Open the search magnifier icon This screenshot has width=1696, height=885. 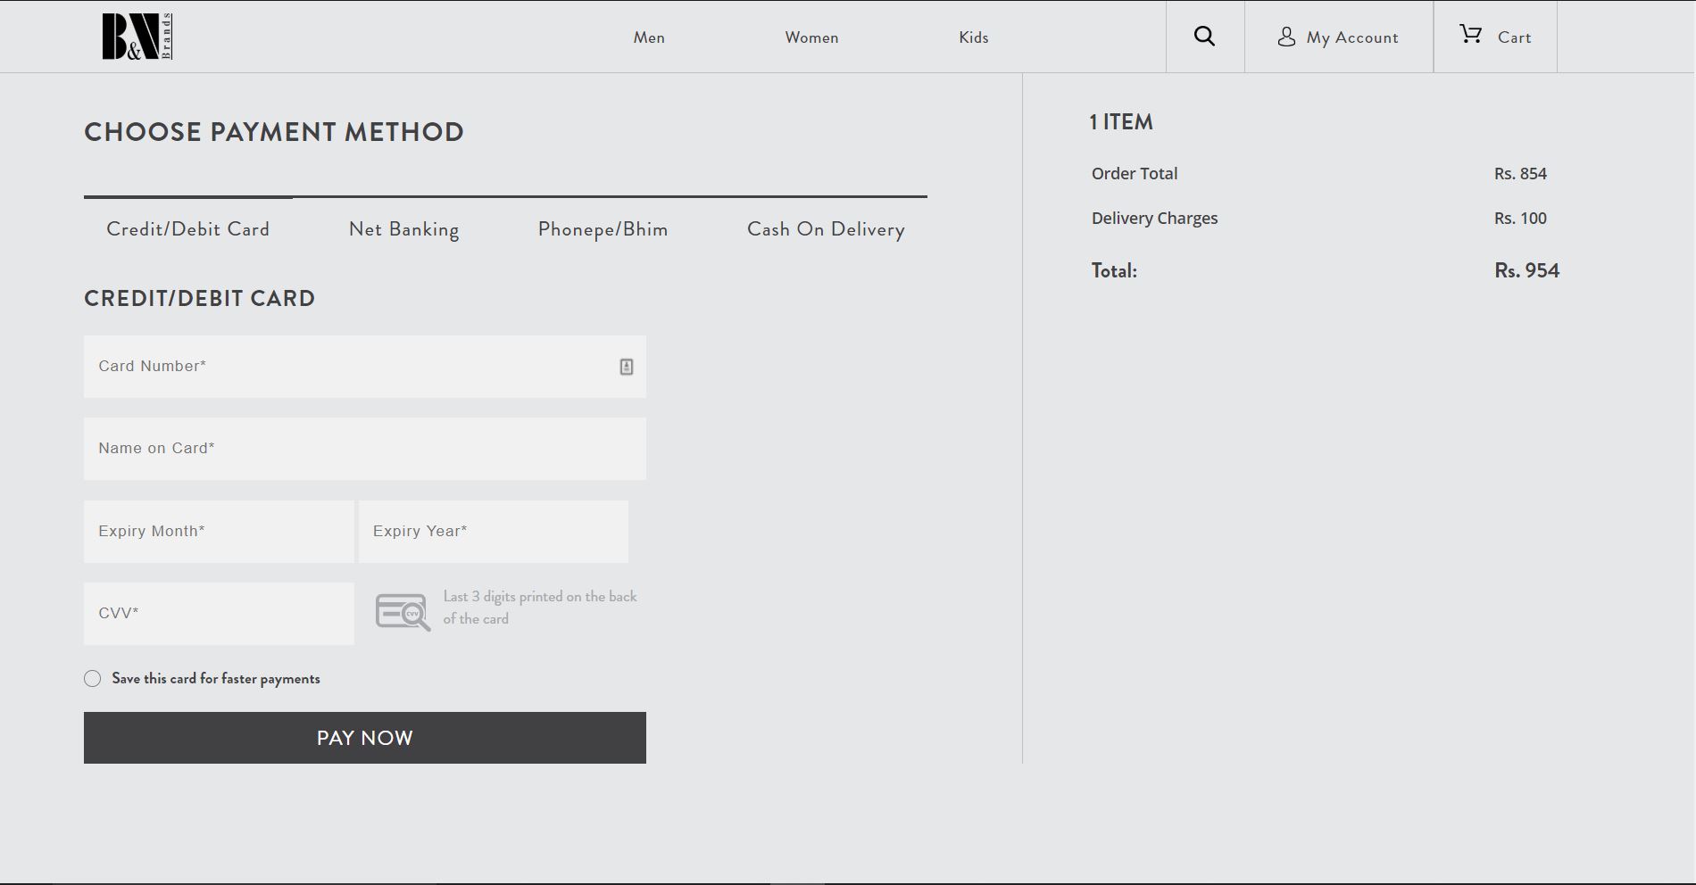[1204, 37]
